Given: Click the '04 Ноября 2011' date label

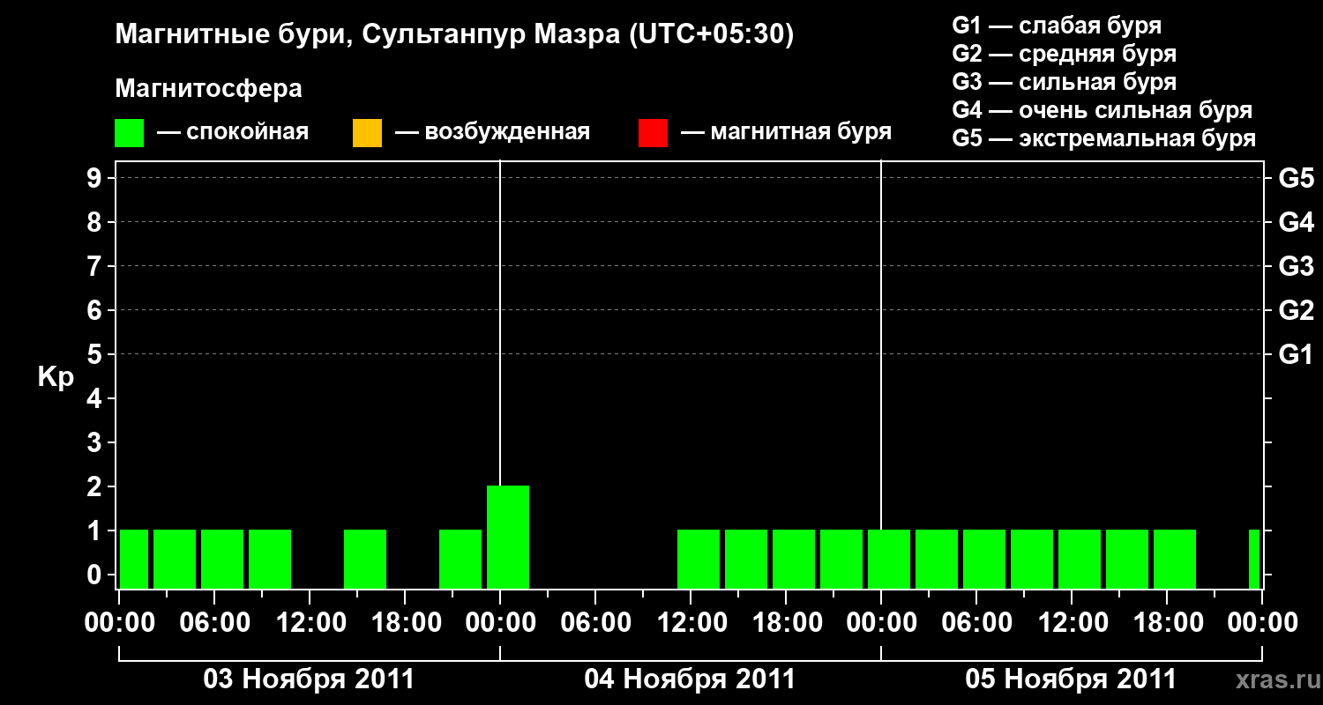Looking at the screenshot, I should (690, 679).
